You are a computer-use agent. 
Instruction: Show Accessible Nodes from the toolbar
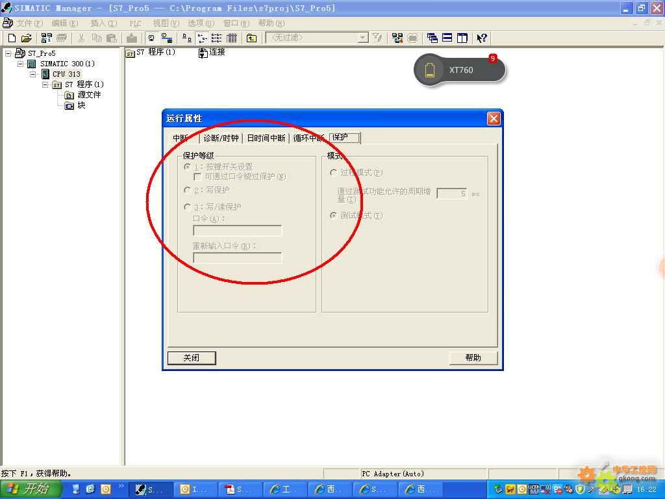click(46, 38)
